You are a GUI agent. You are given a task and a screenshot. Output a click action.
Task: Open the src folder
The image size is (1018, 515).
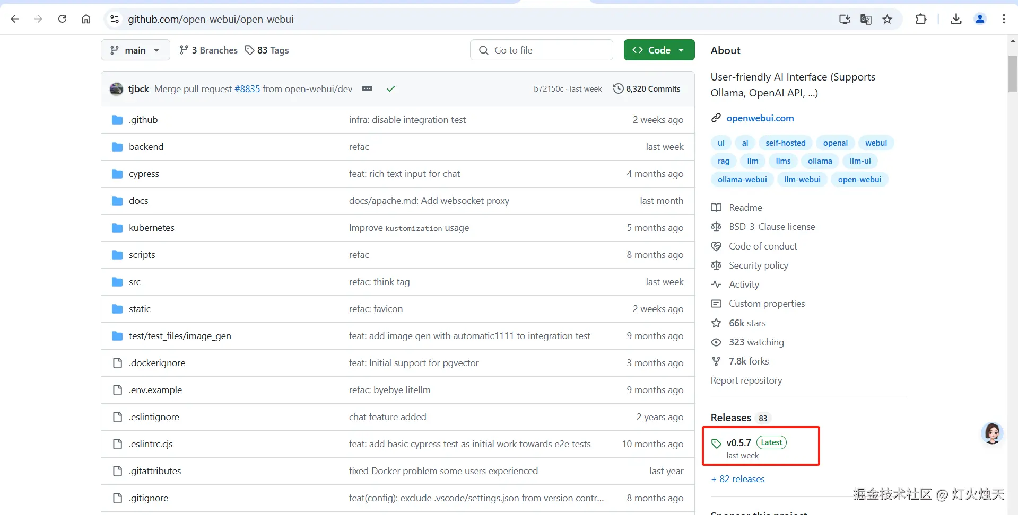(135, 282)
